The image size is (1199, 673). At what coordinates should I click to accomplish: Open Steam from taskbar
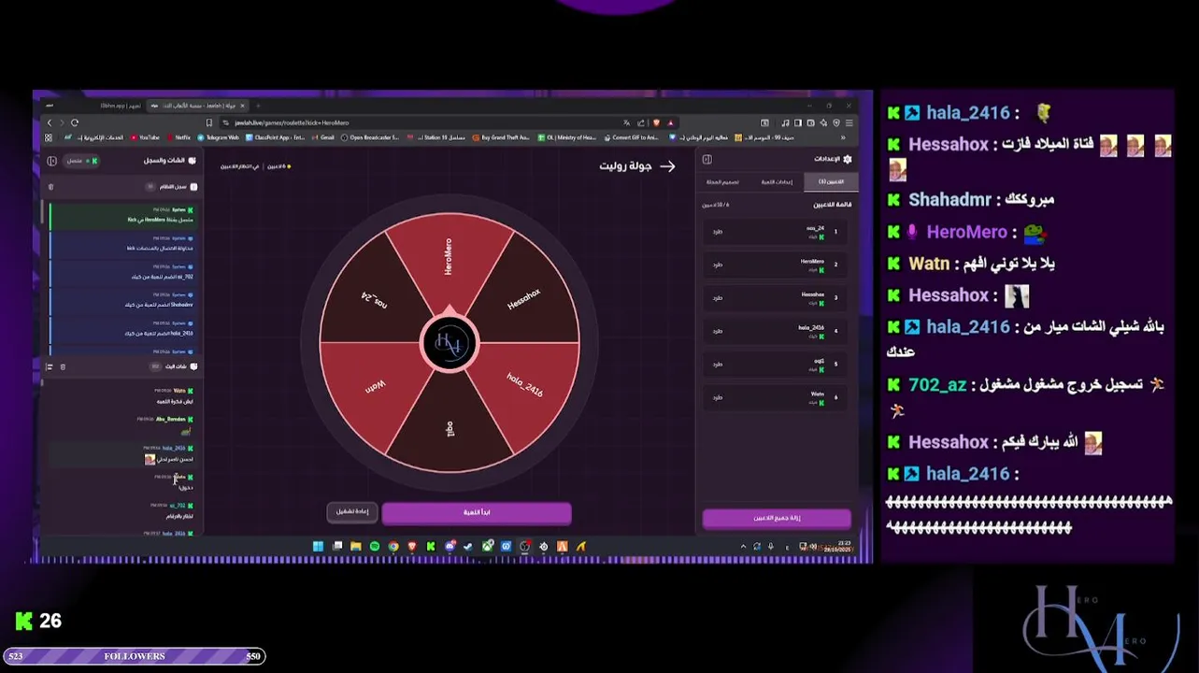pos(468,547)
